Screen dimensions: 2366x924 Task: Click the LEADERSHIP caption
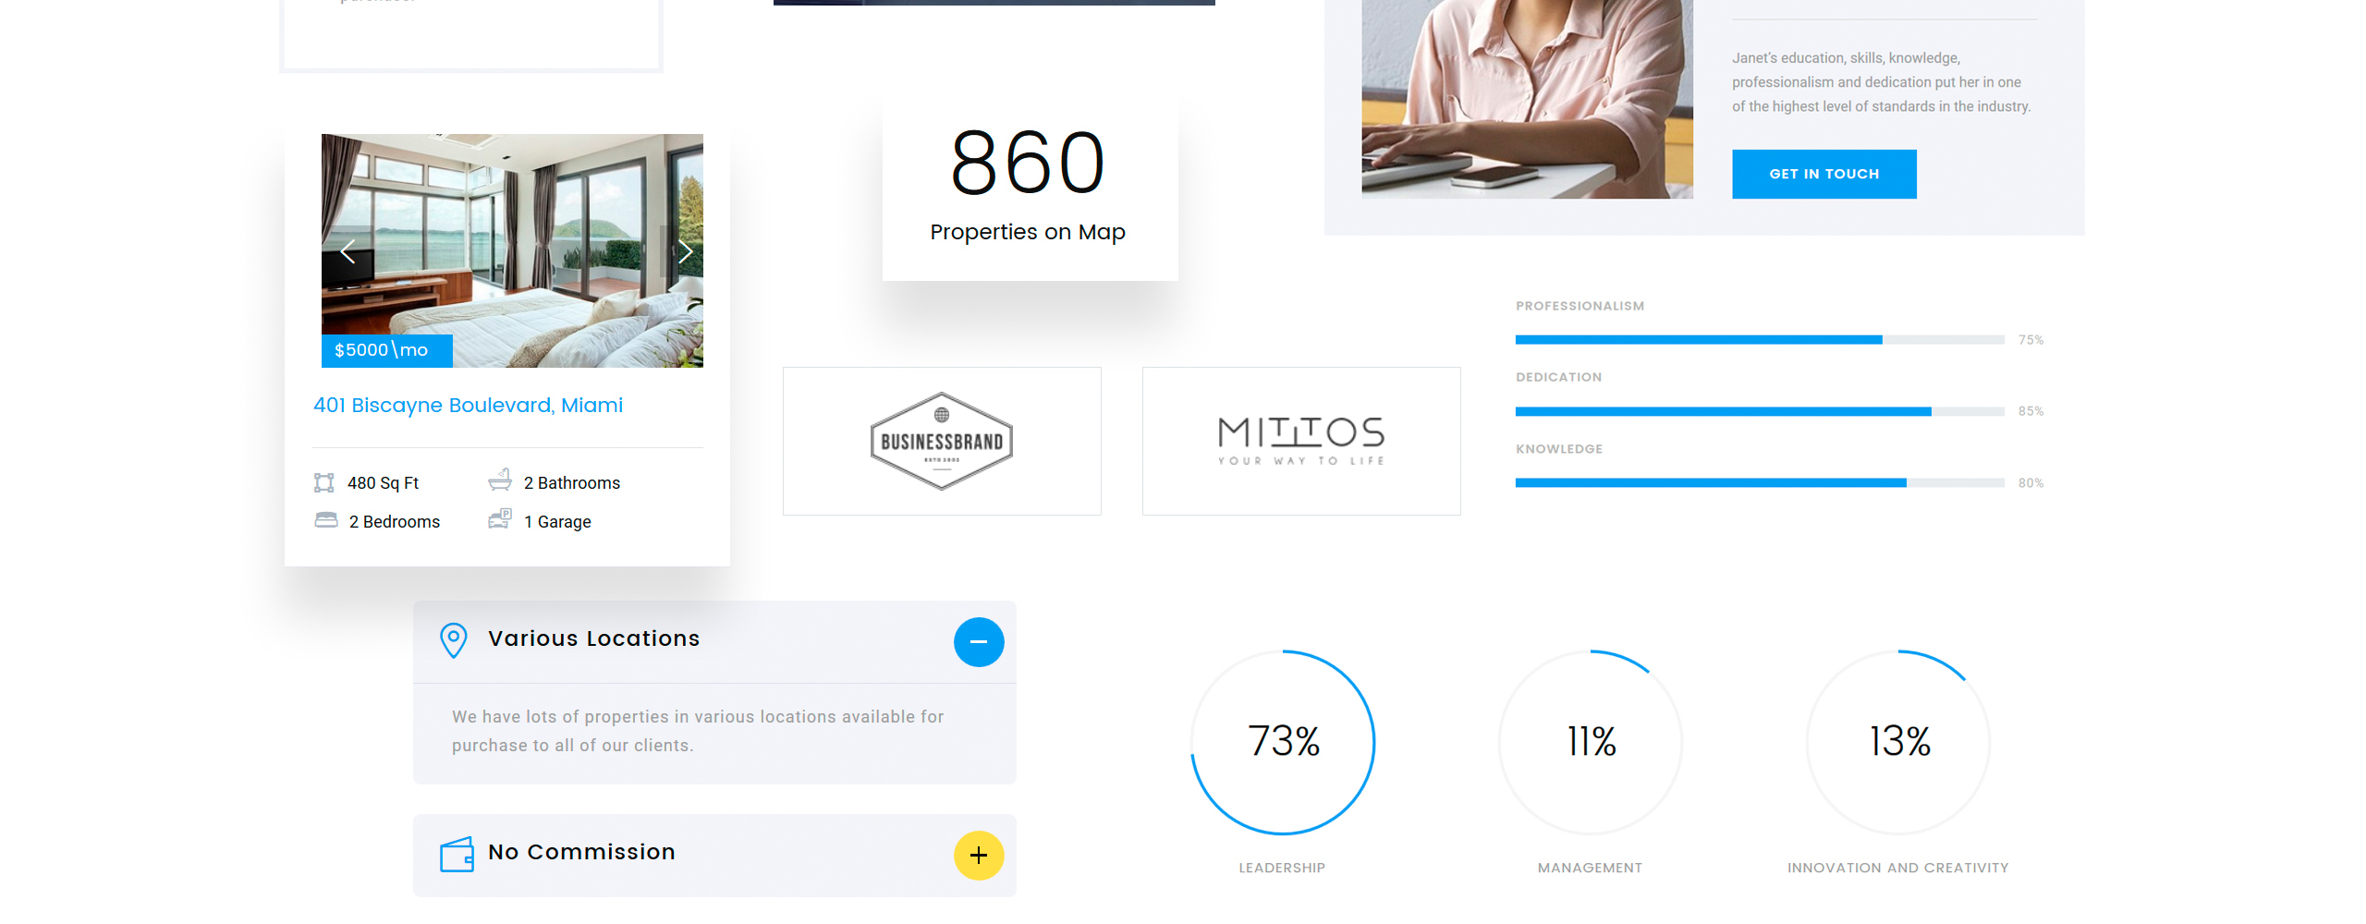click(1282, 868)
